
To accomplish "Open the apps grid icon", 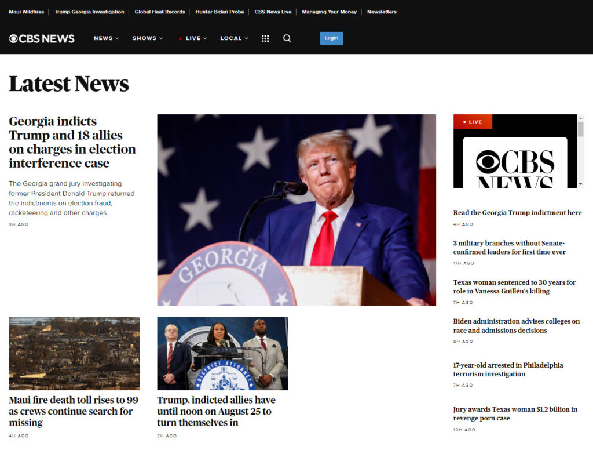I will (x=265, y=38).
